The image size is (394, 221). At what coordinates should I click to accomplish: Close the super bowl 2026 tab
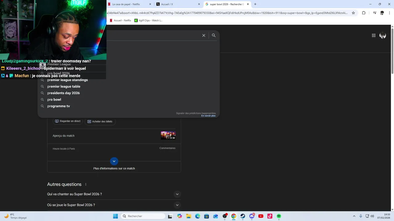point(248,4)
